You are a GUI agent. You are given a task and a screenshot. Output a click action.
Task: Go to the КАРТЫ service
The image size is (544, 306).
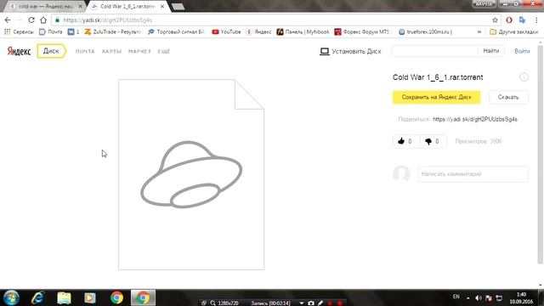coord(111,51)
